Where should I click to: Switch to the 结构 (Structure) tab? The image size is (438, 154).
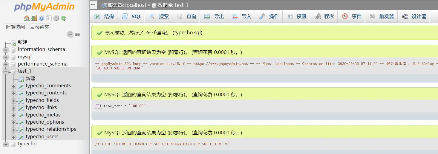(x=104, y=16)
